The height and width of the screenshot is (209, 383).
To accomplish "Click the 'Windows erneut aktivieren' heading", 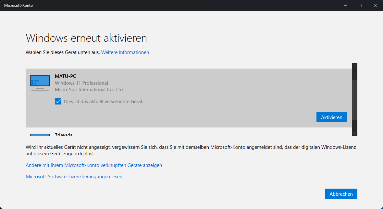I will pos(86,38).
